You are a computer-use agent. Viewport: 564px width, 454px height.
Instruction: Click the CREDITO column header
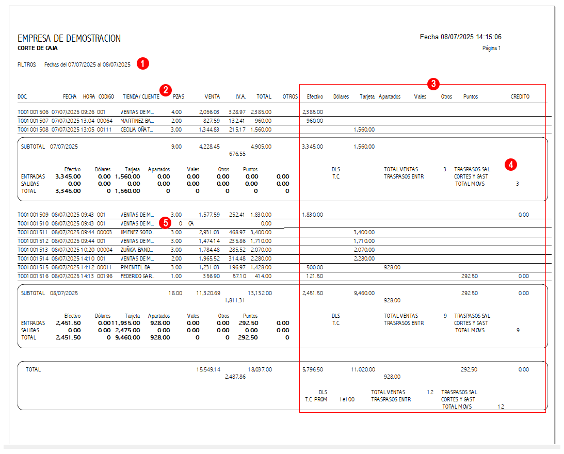pos(520,97)
